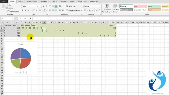Click the Cut scissors icon
The width and height of the screenshot is (169, 95).
(8, 5)
